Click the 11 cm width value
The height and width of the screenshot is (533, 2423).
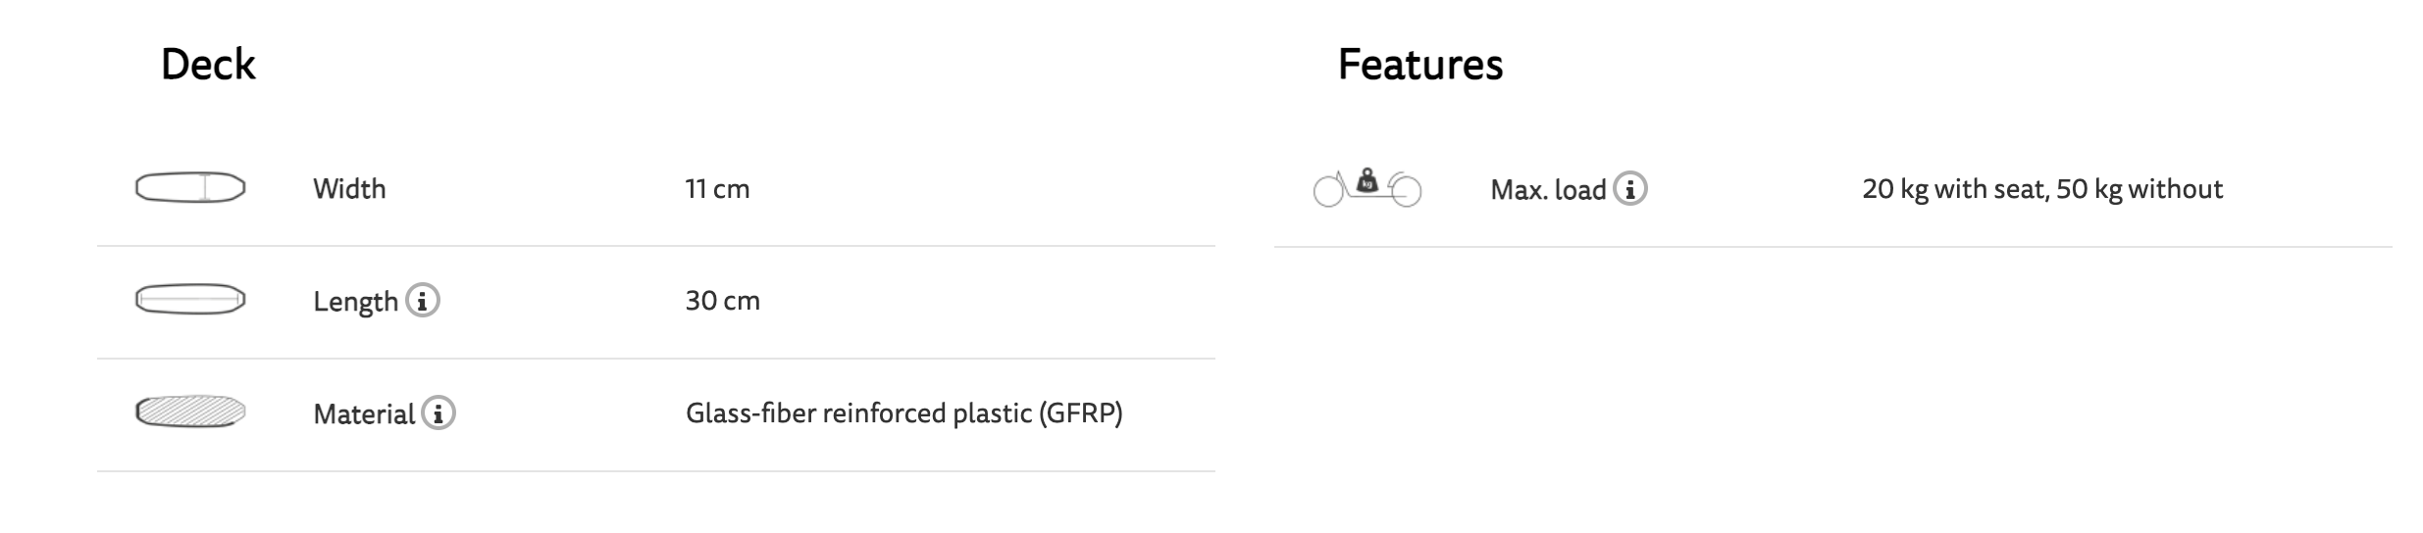coord(717,188)
